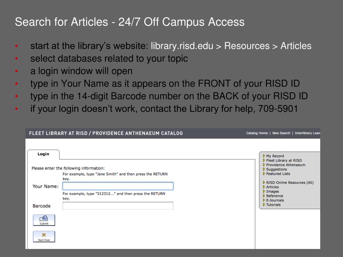Open the Interlibrary Loan link
The height and width of the screenshot is (257, 343).
point(307,133)
